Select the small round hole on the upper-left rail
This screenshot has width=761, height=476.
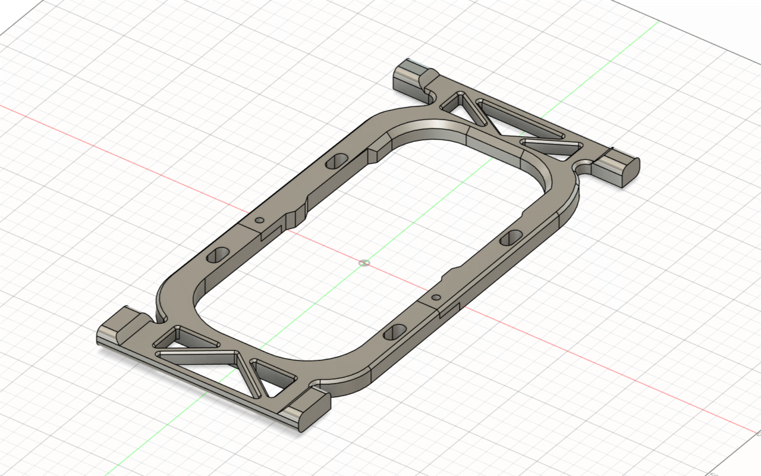tap(259, 220)
